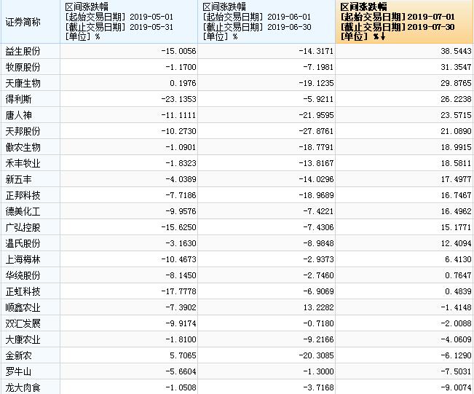The width and height of the screenshot is (474, 394).
Task: Click stock name 正虹科技
Action: [x=23, y=291]
